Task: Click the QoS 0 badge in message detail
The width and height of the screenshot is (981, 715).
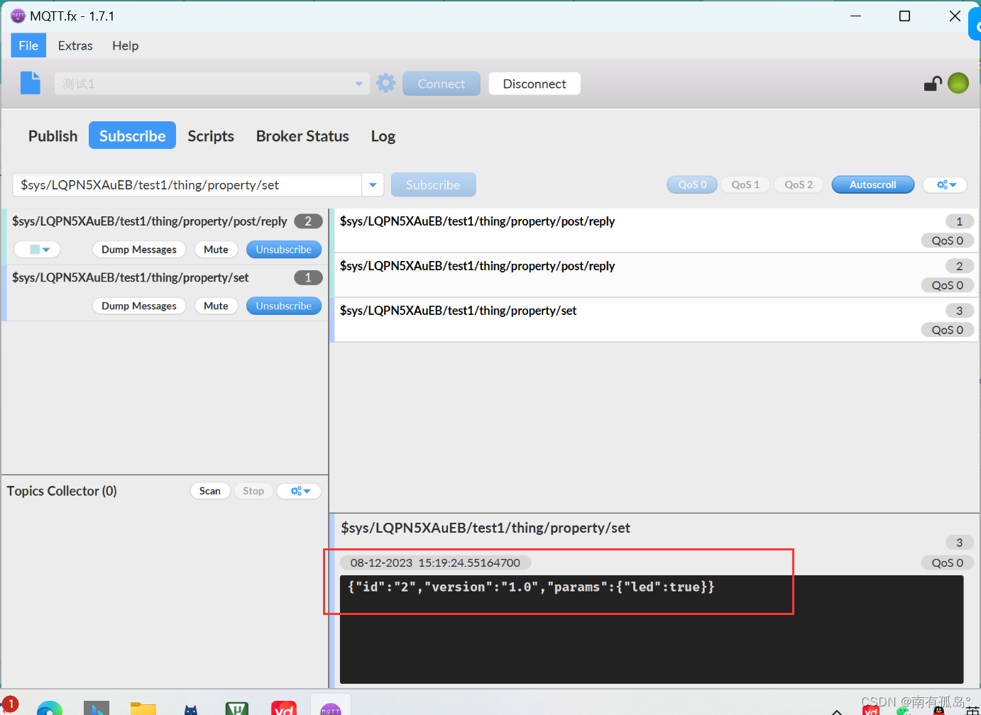Action: pos(948,562)
